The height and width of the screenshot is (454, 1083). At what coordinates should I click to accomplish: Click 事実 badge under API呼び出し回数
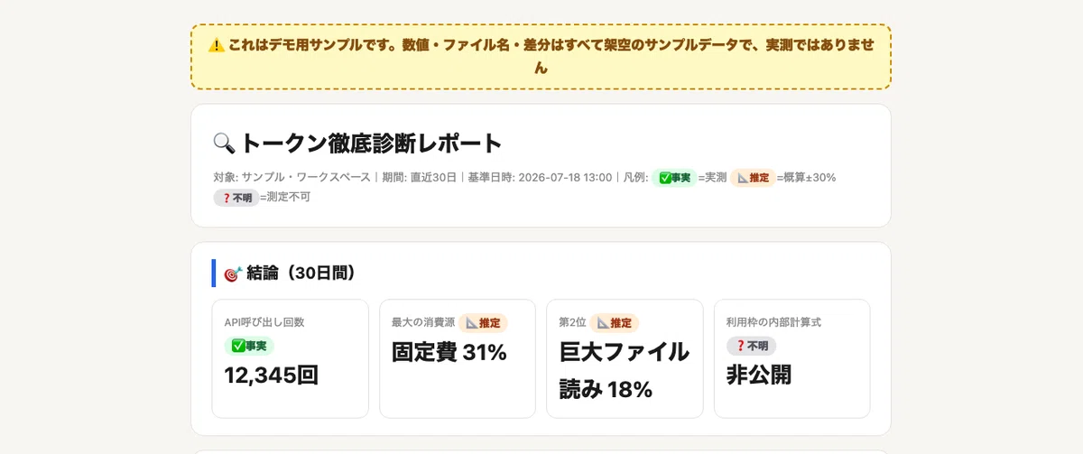(x=249, y=346)
